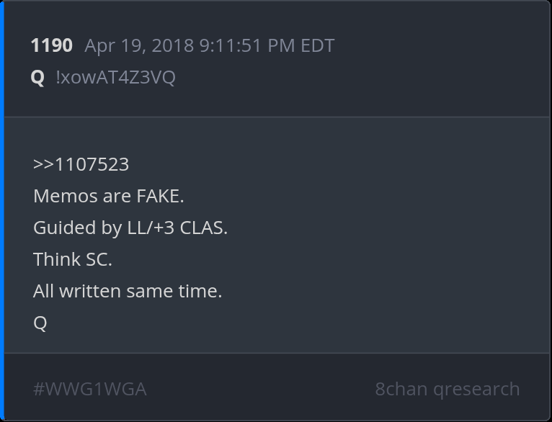Image resolution: width=552 pixels, height=422 pixels.
Task: Click the Q signature ending the post
Action: click(x=40, y=323)
